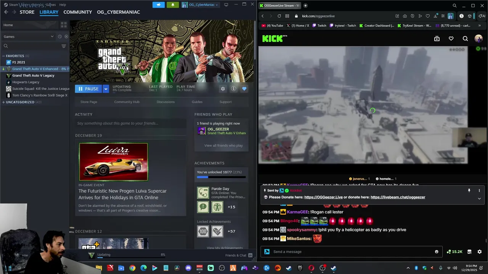The image size is (488, 274).
Task: Open Steam announcements megaphone icon
Action: click(x=159, y=5)
